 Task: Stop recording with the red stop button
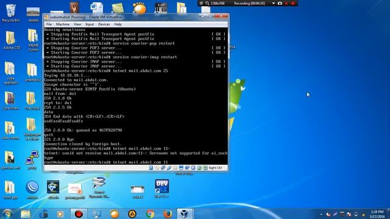(x=293, y=3)
